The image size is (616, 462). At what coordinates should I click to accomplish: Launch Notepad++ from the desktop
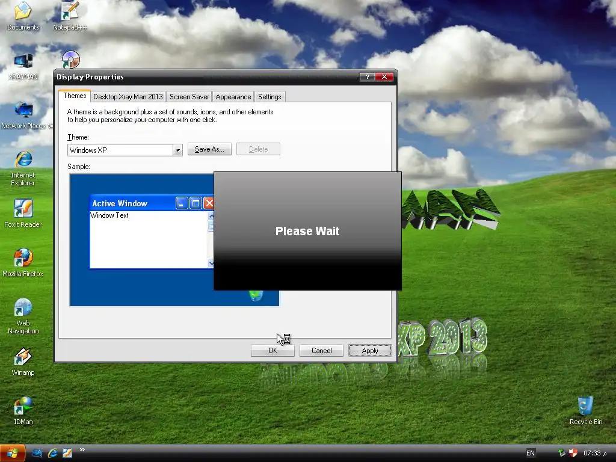(70, 16)
